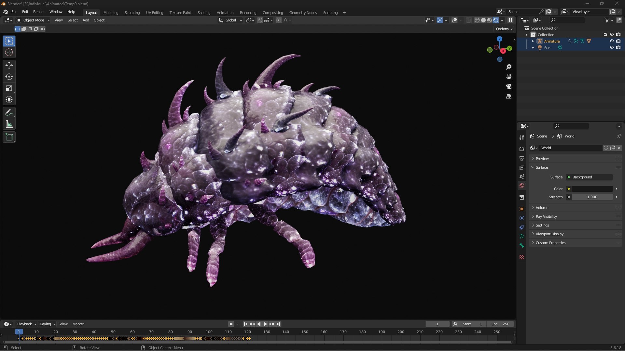Switch to Shading workspace tab

(204, 13)
